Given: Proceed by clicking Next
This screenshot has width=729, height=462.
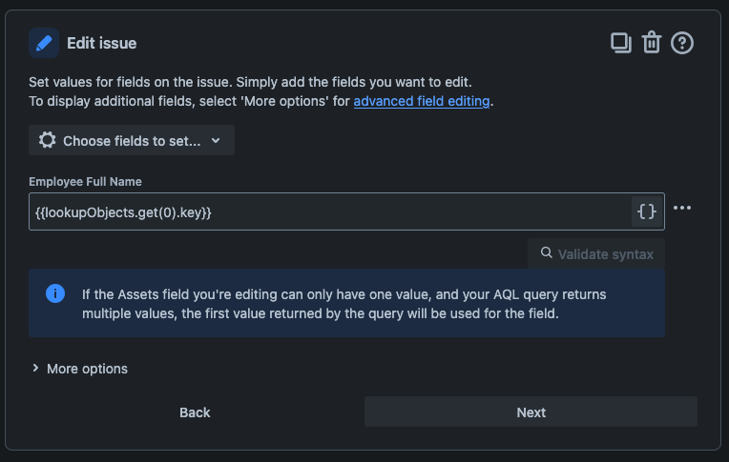Looking at the screenshot, I should [531, 412].
